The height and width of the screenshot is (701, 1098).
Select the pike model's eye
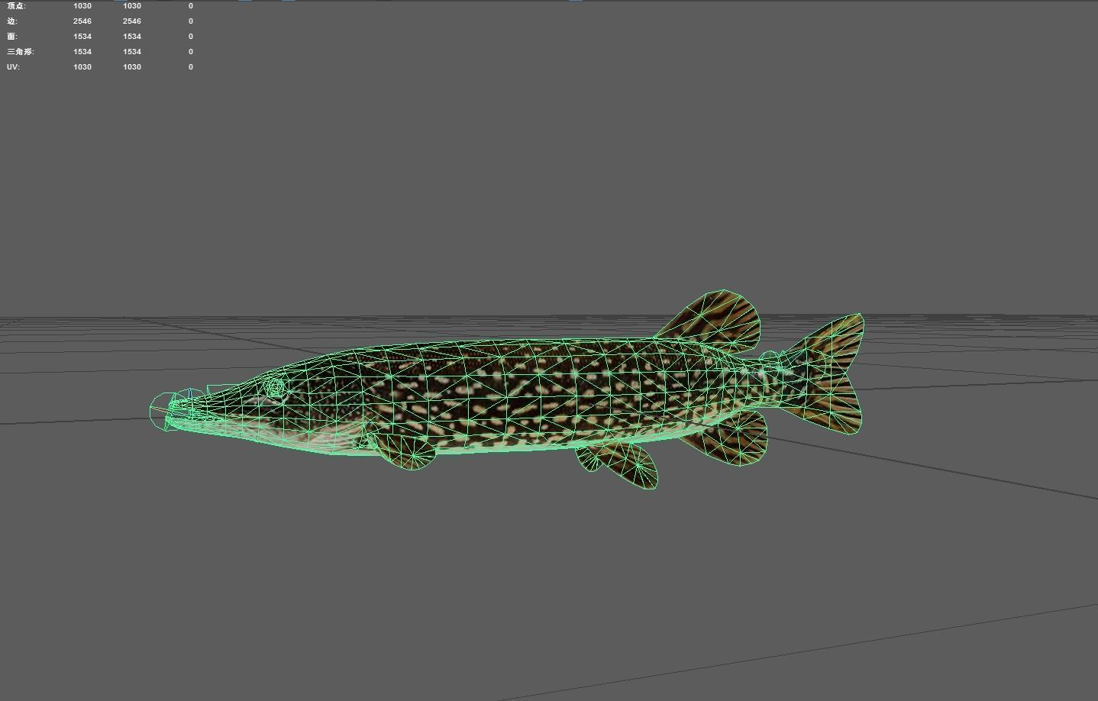275,388
